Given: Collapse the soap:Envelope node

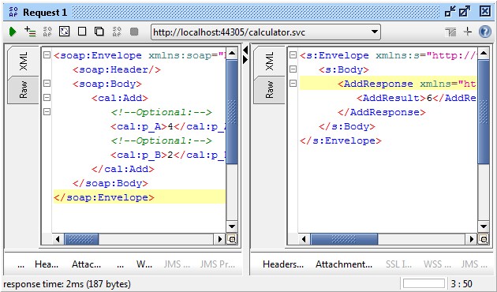Looking at the screenshot, I should 47,55.
